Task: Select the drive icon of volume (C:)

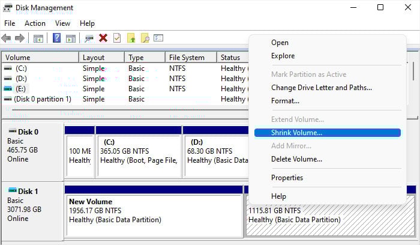Action: (8, 68)
